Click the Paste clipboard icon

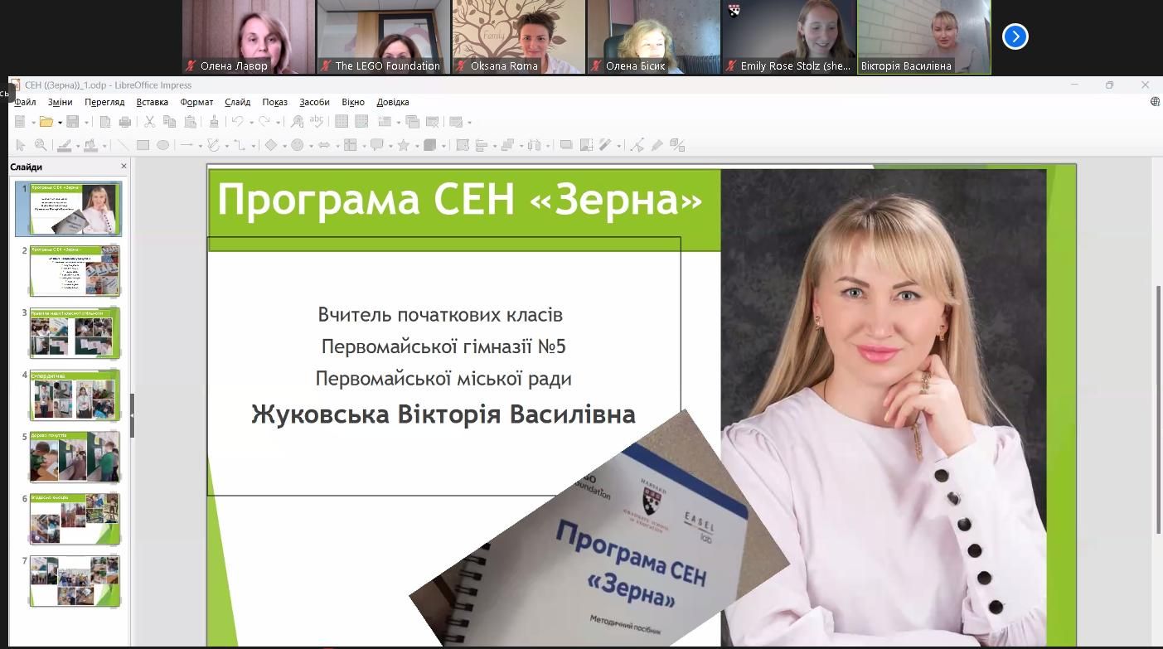pos(191,122)
